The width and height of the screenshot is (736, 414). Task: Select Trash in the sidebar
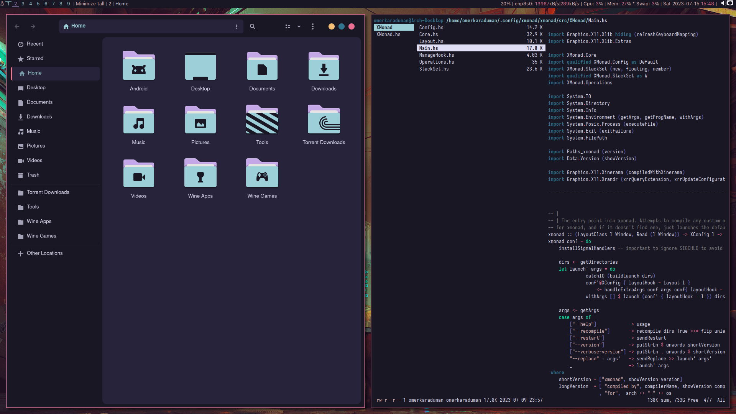(33, 175)
